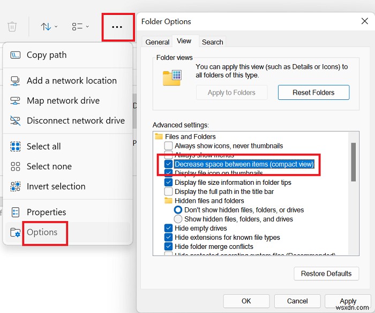Click the Properties icon in menu
Viewport: 375px width, 313px height.
pos(16,212)
